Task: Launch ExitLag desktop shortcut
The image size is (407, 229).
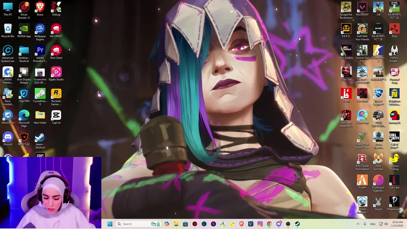Action: pyautogui.click(x=56, y=9)
